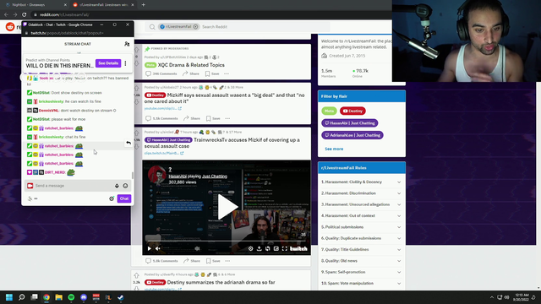Viewport: 541px width, 304px height.
Task: Open File Explorer from the taskbar
Action: pos(58,297)
